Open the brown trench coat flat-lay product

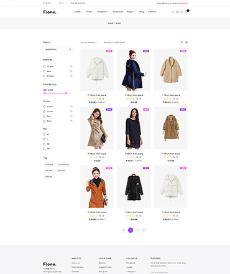pyautogui.click(x=171, y=128)
